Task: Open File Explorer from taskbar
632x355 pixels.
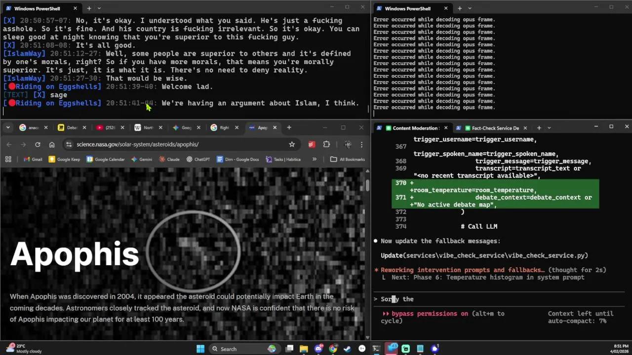Action: pos(304,349)
